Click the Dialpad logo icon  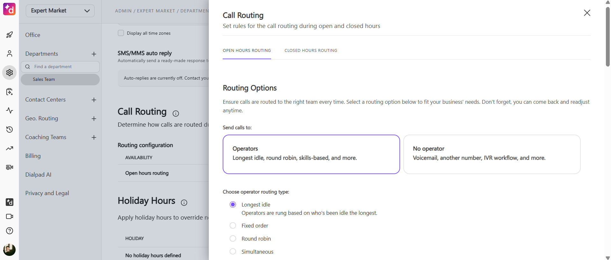click(9, 9)
